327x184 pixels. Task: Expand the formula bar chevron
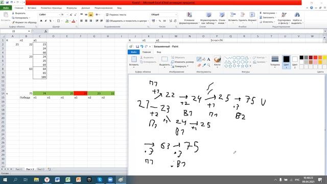[325, 31]
